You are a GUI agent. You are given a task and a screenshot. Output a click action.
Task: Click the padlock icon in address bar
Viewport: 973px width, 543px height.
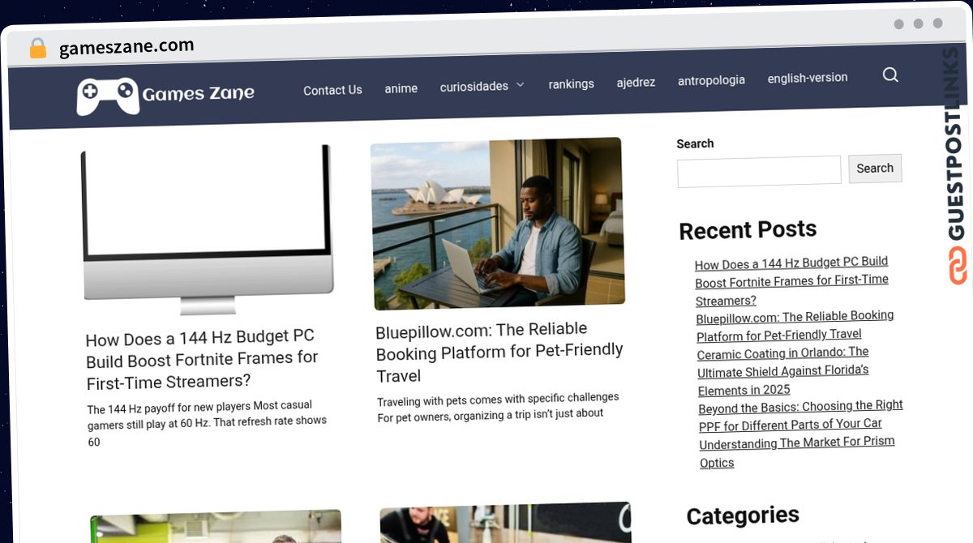pyautogui.click(x=38, y=49)
